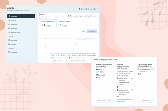Click the Feedback speech bubble icon
This screenshot has height=111, width=168.
pyautogui.click(x=9, y=28)
